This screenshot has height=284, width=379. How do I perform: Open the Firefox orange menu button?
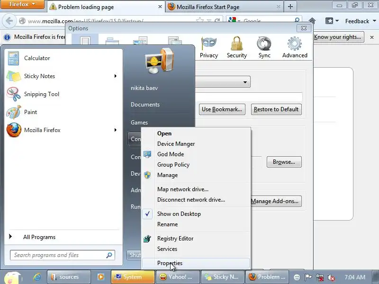coord(22,4)
